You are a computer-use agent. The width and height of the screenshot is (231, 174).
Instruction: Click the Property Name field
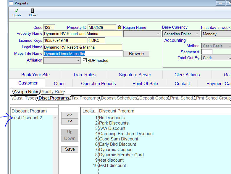(x=83, y=34)
